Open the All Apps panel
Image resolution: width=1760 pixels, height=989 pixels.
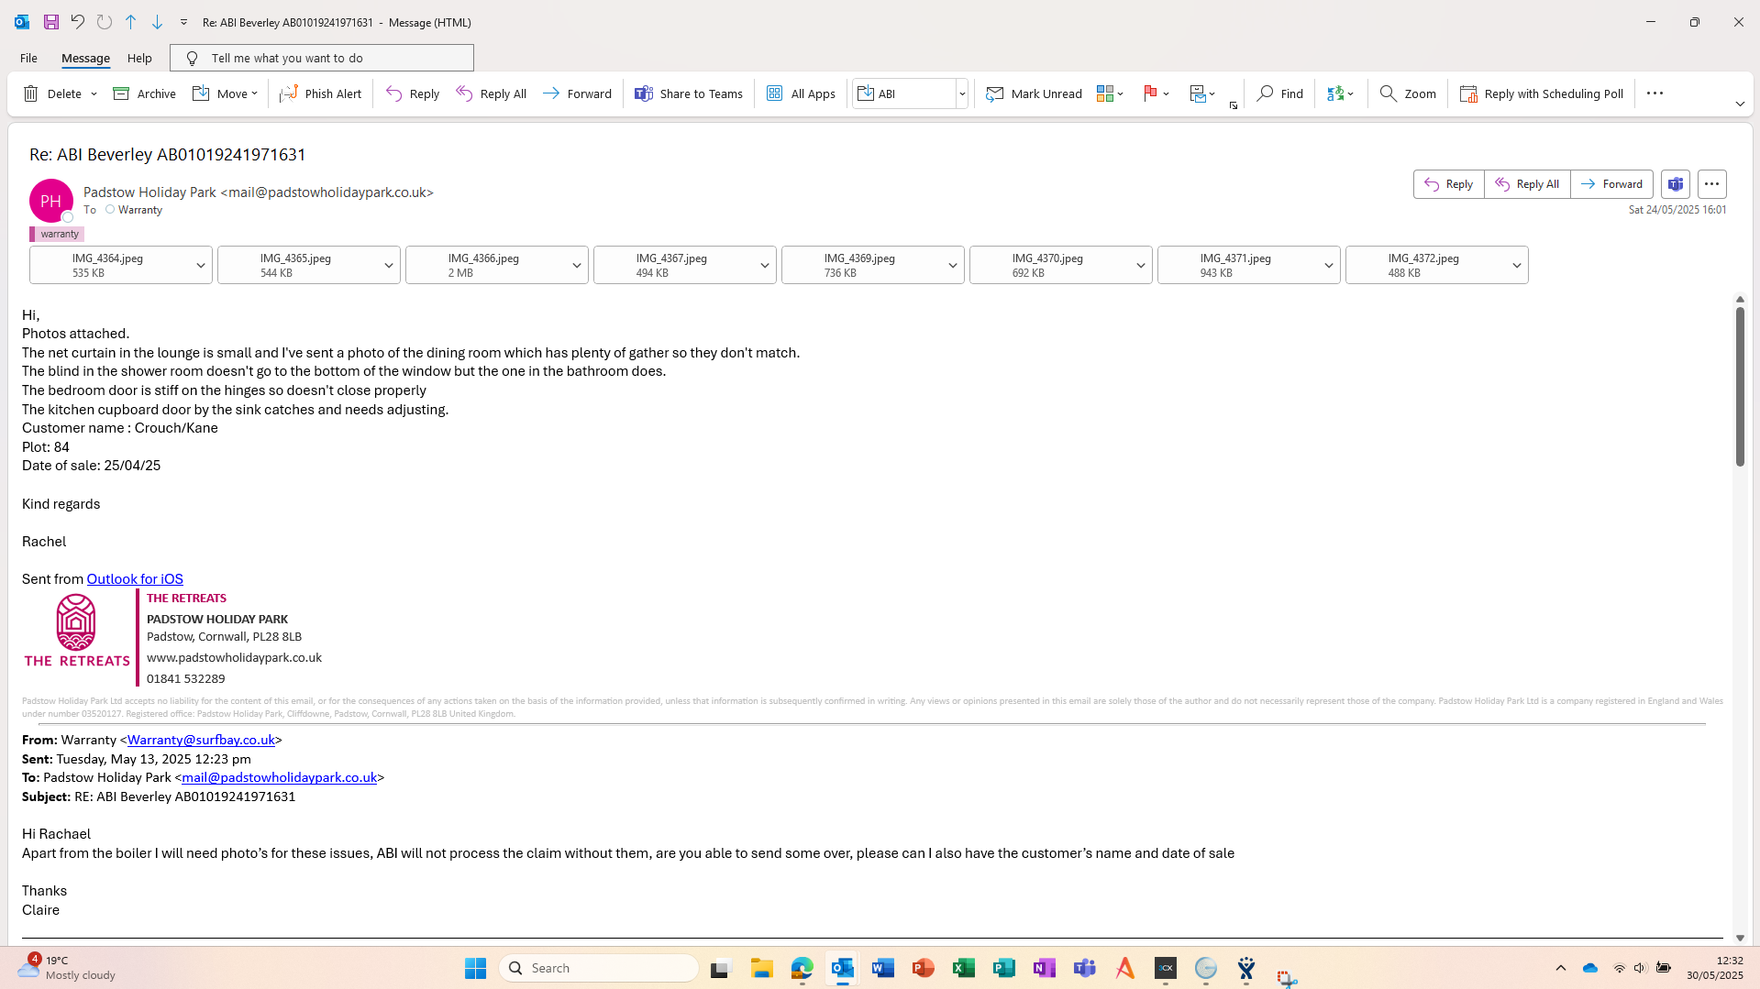pos(801,93)
